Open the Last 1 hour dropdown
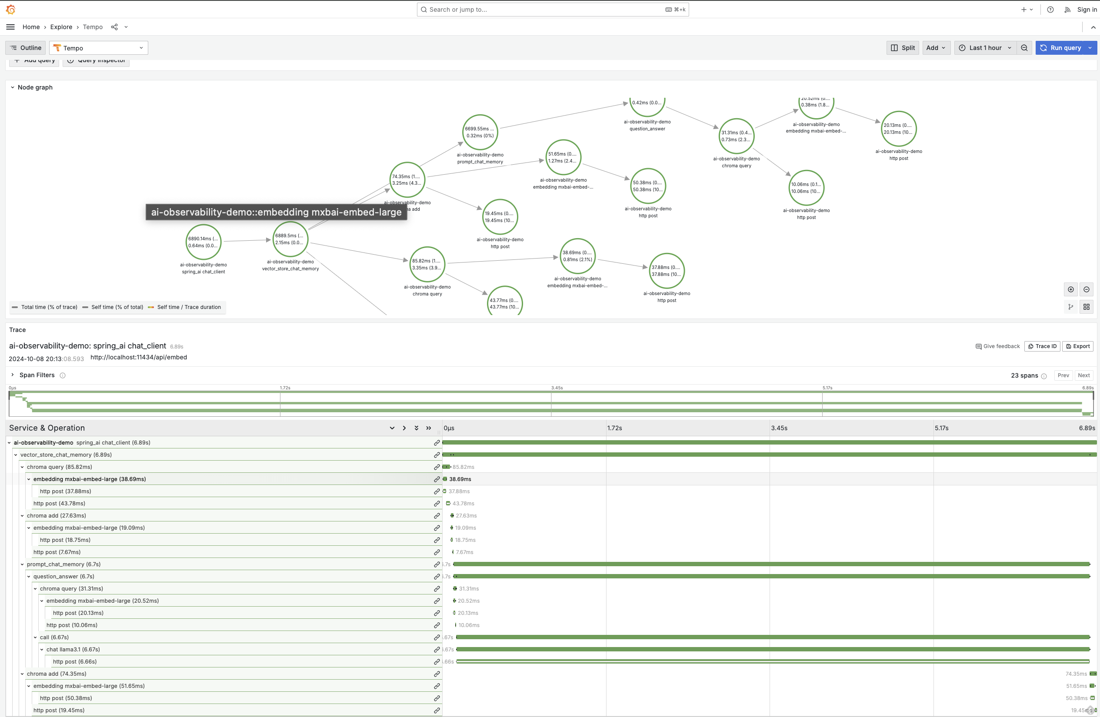1100x717 pixels. point(984,47)
